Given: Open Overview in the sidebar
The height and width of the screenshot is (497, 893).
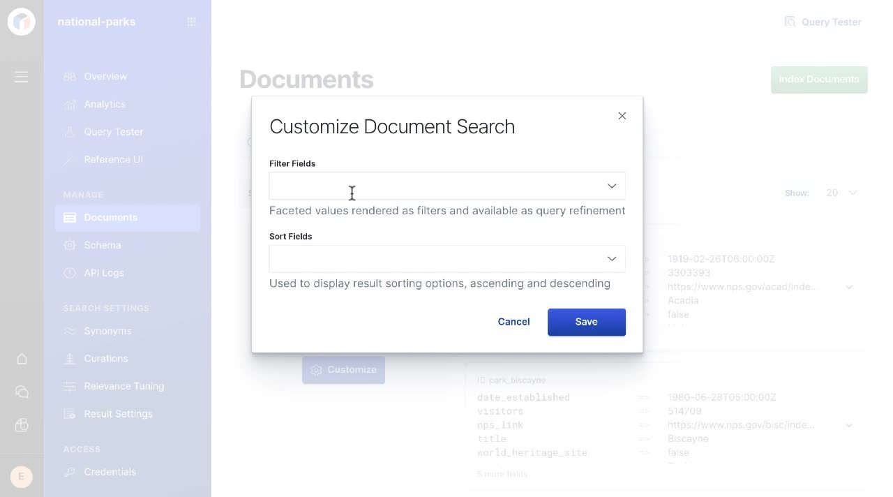Looking at the screenshot, I should click(105, 77).
